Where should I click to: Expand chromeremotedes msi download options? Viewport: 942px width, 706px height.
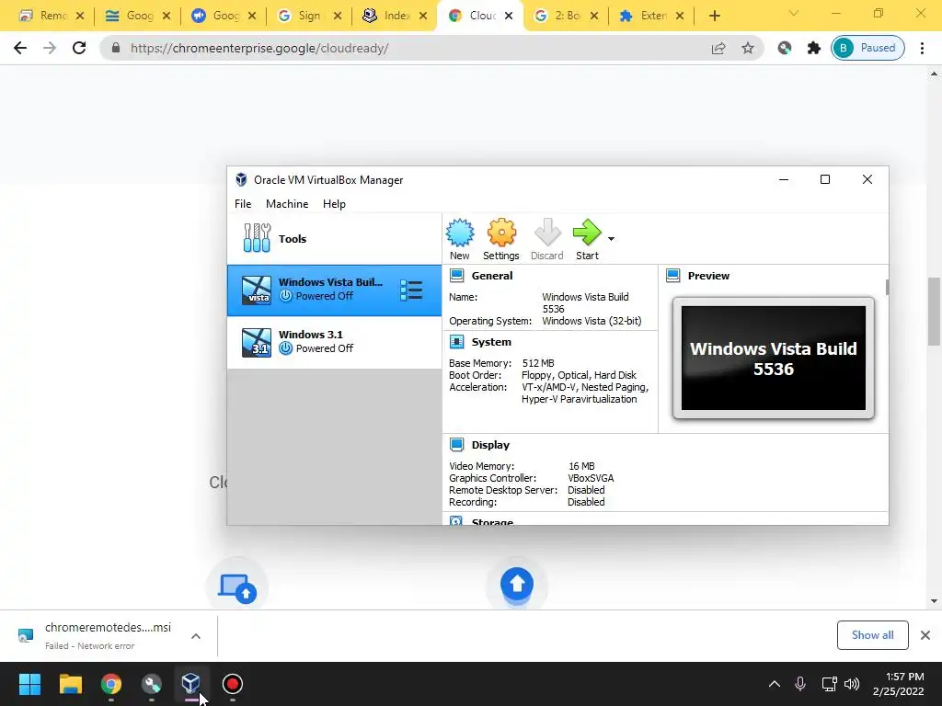[196, 636]
